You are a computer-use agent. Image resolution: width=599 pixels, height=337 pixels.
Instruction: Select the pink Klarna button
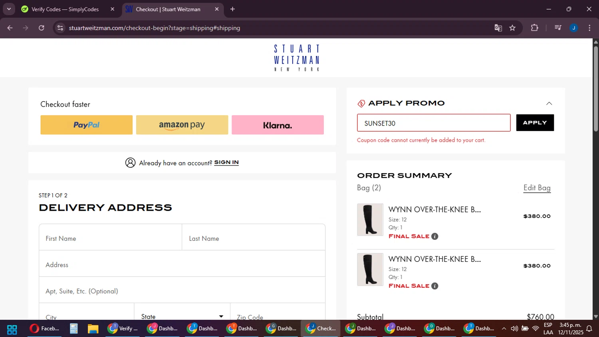(278, 125)
